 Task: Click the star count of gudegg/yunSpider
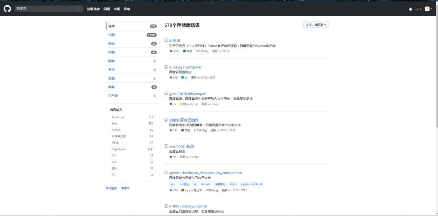point(174,77)
